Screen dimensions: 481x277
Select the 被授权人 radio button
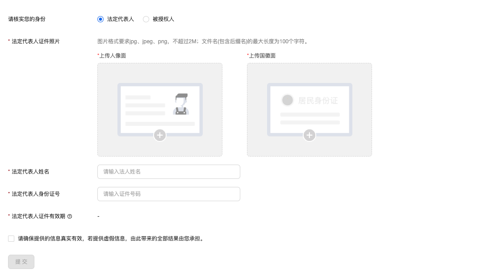146,19
